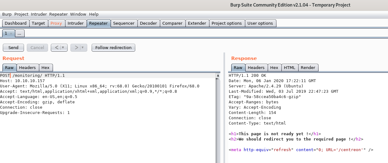Click the Accept-Language header line
Viewport: 388px width, 163px height.
pos(39,97)
